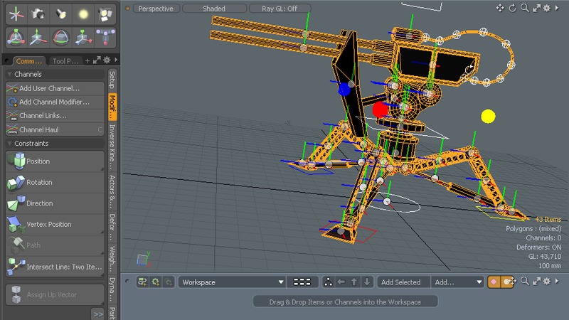The height and width of the screenshot is (320, 569).
Task: Select the rotate gizmo sphere icon
Action: tap(61, 37)
